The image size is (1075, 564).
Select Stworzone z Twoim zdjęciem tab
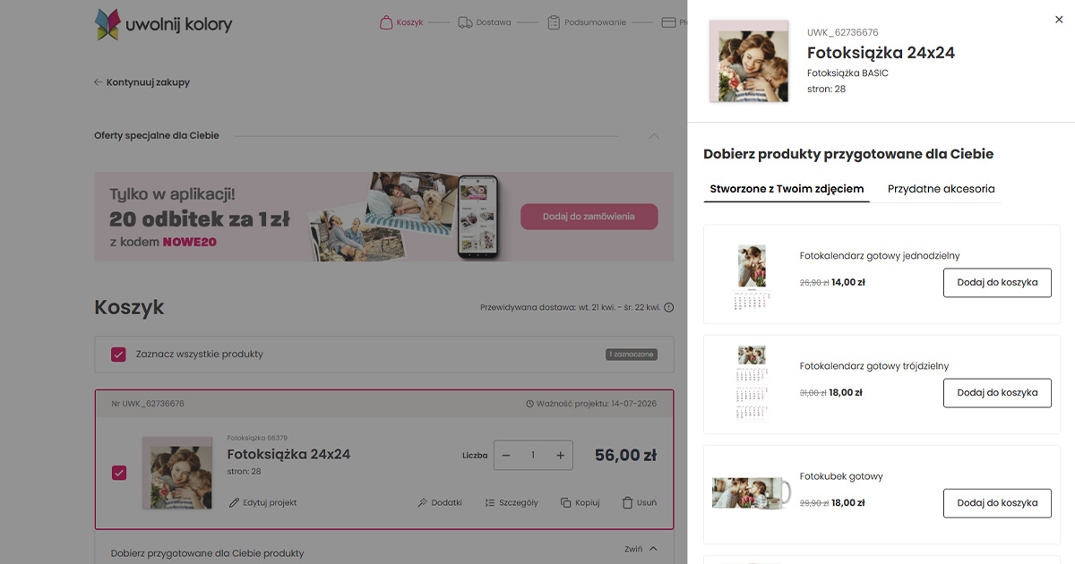click(x=787, y=189)
